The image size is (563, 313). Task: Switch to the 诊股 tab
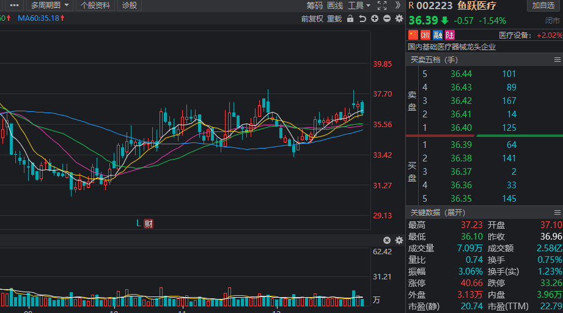pos(130,6)
